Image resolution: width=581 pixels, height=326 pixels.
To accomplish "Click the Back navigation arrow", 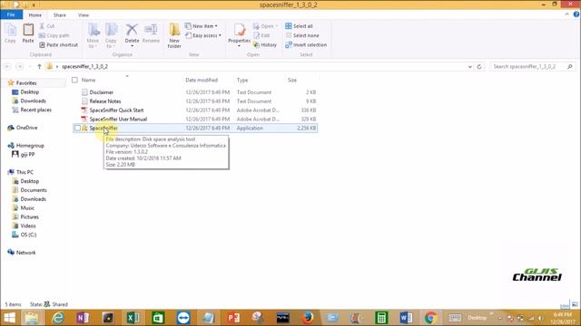I will 7,66.
